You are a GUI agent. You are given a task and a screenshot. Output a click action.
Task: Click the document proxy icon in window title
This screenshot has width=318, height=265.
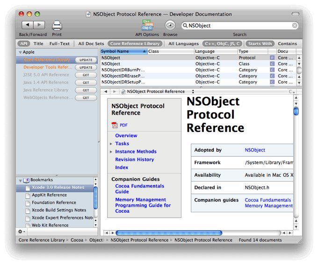tap(88, 14)
